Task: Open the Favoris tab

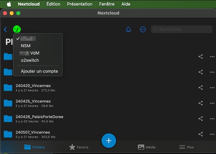Action: pos(79,147)
